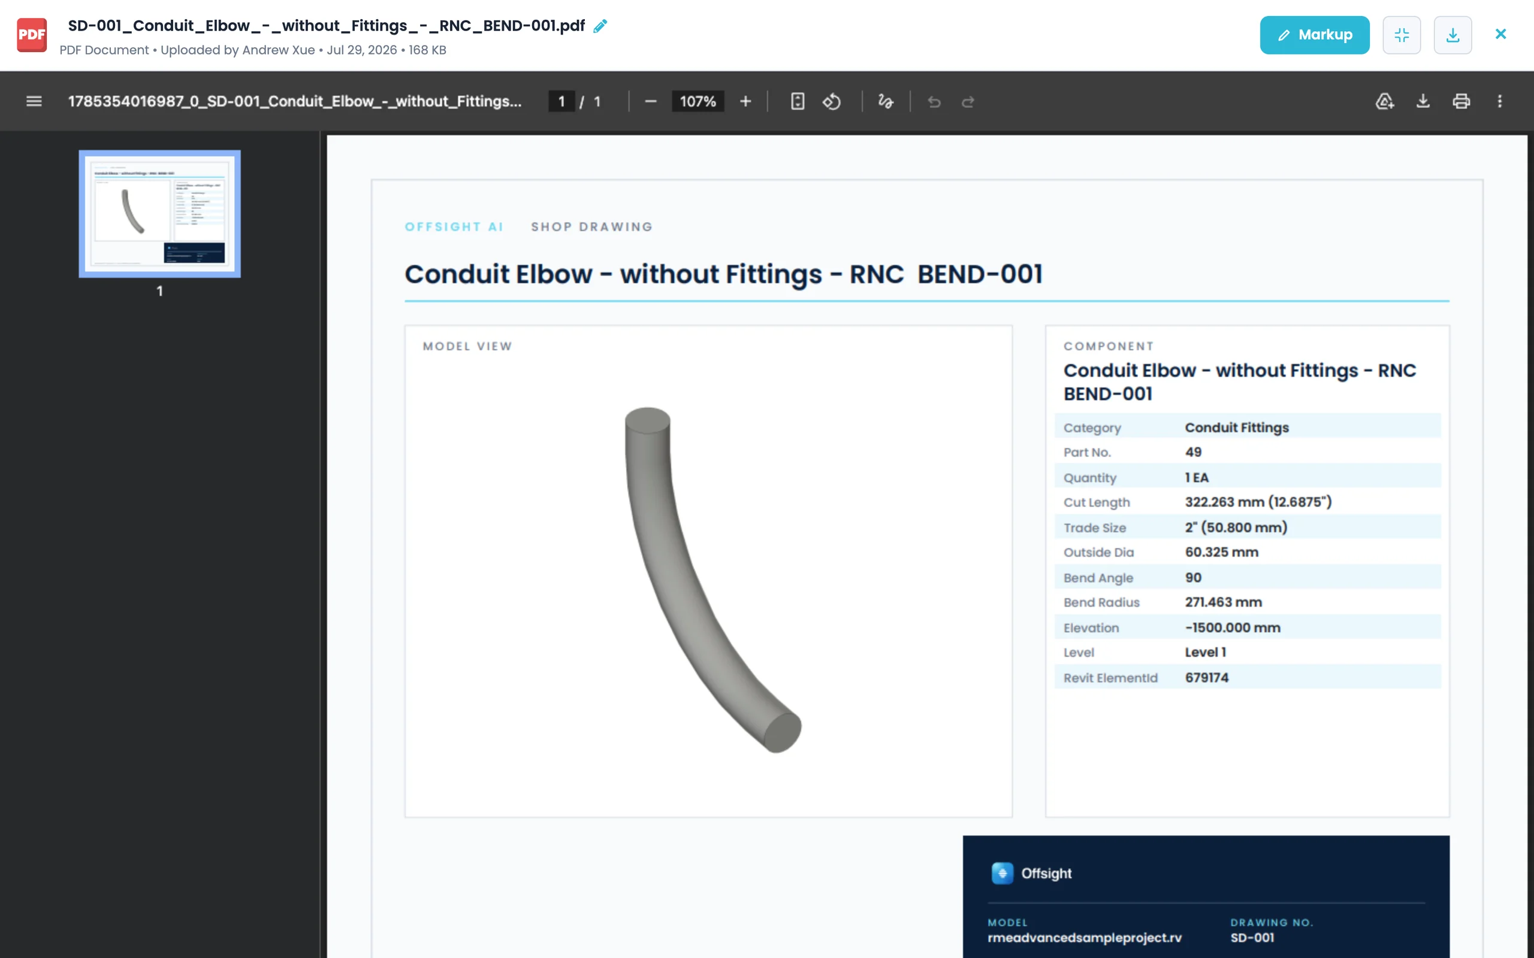The height and width of the screenshot is (958, 1534).
Task: Click the red PDF file type icon
Action: click(32, 35)
